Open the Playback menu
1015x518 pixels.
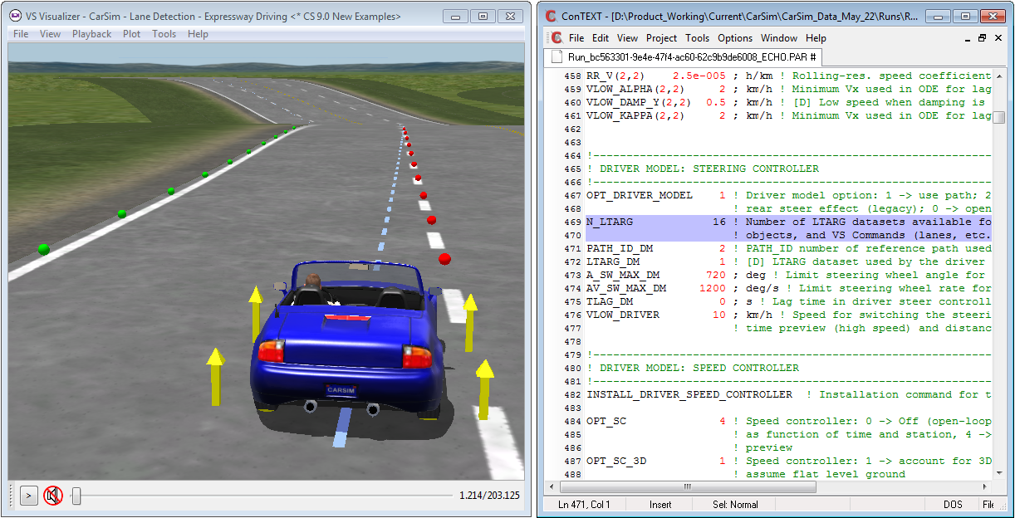[x=91, y=34]
